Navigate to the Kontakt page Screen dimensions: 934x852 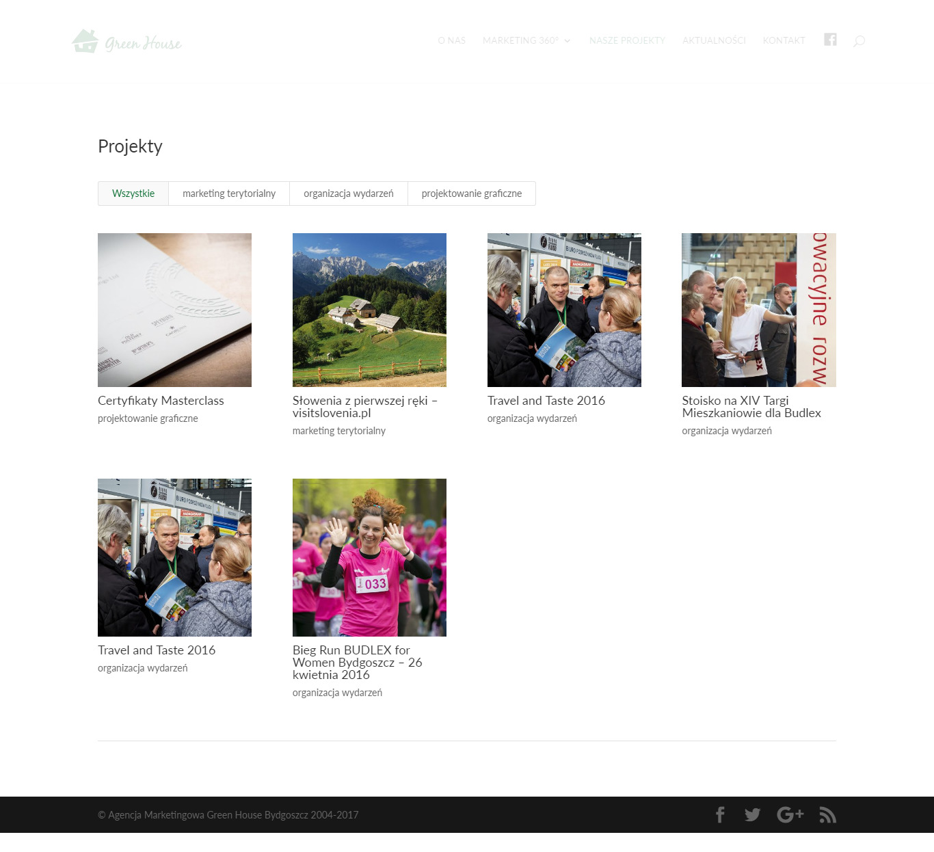tap(784, 41)
